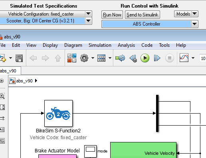Open the Scooter, Big: Off Center CG dropdown
The width and height of the screenshot is (206, 158).
coord(46,21)
